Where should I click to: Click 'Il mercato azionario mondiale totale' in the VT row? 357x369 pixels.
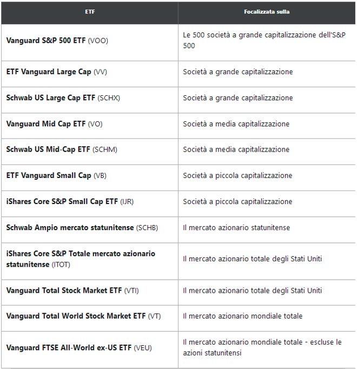(242, 316)
